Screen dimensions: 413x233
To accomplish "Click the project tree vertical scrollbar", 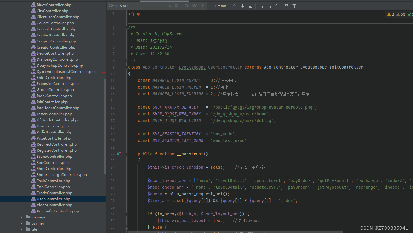I will [105, 126].
